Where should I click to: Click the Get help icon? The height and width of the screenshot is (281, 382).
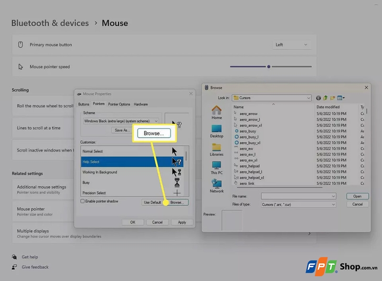point(14,257)
